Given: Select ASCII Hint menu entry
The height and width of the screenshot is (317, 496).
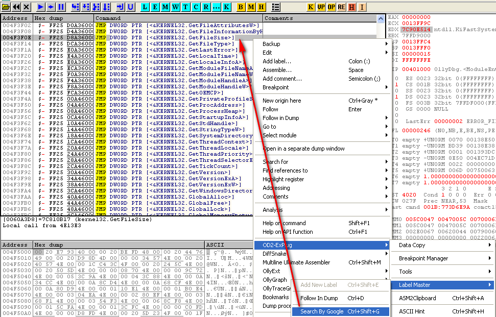Looking at the screenshot, I should click(442, 311).
